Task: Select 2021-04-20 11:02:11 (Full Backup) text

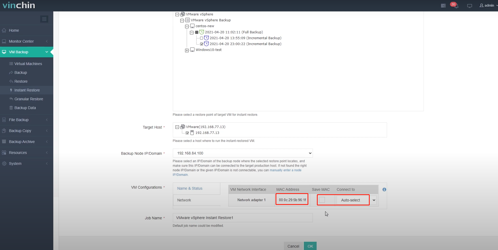Action: [x=234, y=32]
